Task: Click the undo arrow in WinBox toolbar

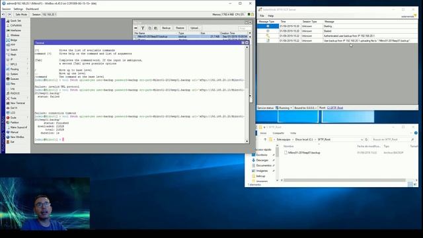Action: 3,15
